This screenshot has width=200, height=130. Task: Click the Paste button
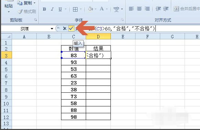pos(9,5)
